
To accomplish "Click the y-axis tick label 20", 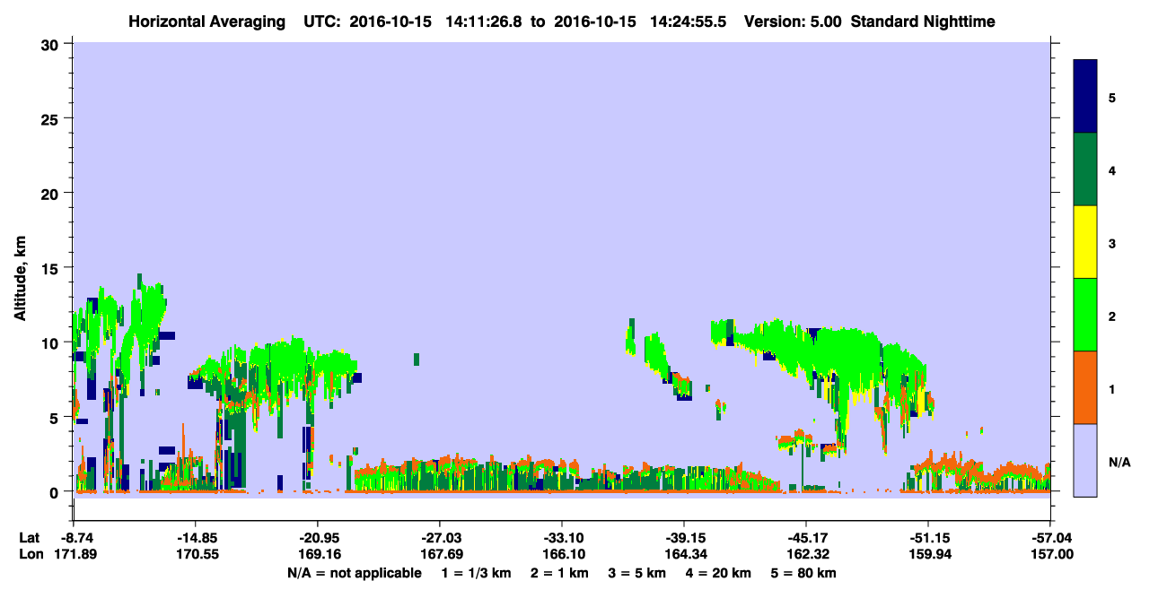I will 52,193.
